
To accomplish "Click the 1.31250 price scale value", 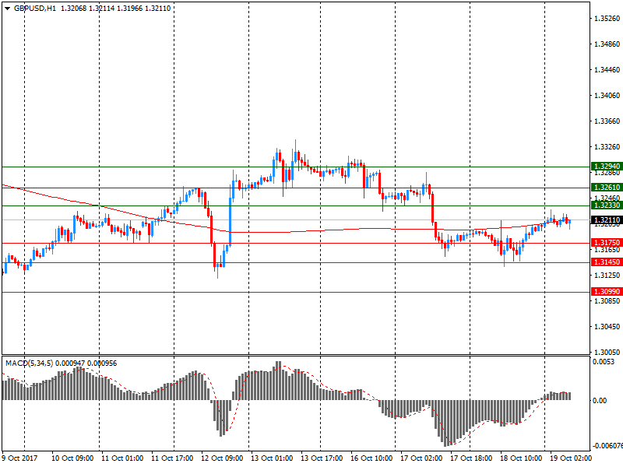I will pyautogui.click(x=607, y=276).
